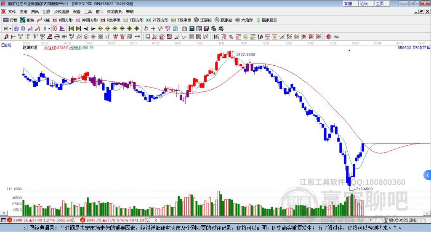Open the P四方形 tool
The width and height of the screenshot is (431, 232).
[63, 20]
